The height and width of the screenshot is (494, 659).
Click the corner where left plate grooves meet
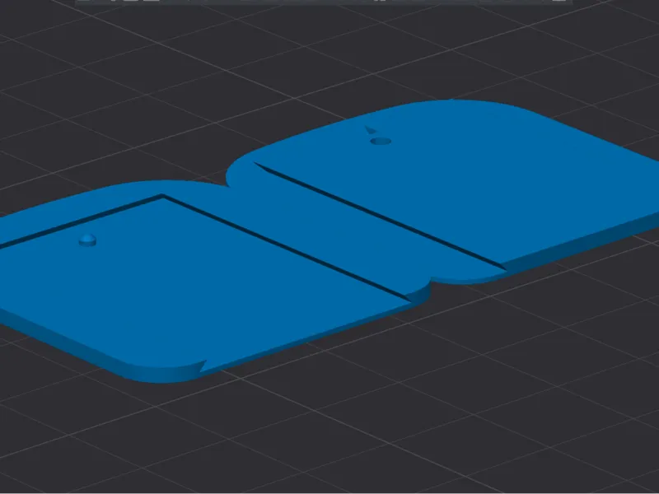click(162, 196)
